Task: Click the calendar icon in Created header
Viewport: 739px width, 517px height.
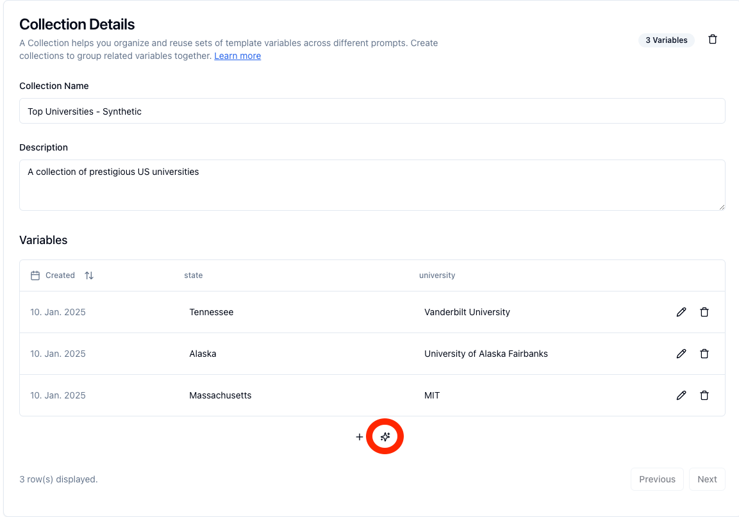Action: point(35,275)
